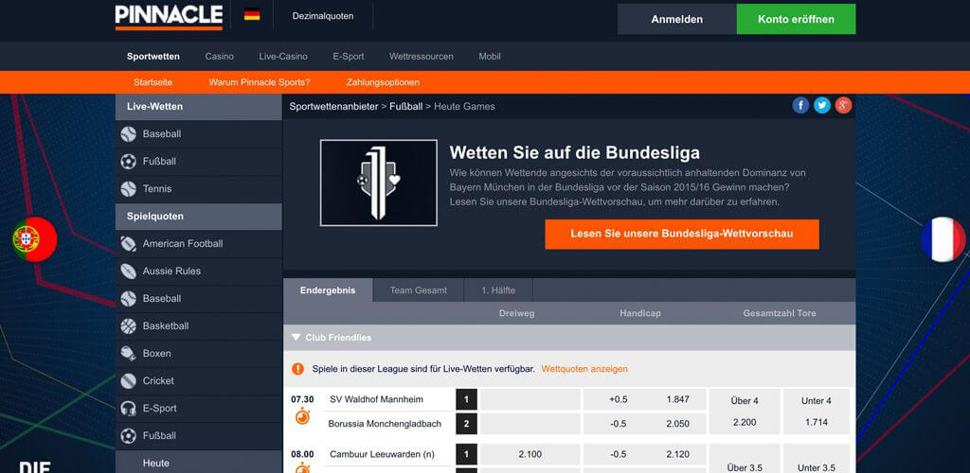Select Heute under Fußball in the sidebar

[199, 464]
